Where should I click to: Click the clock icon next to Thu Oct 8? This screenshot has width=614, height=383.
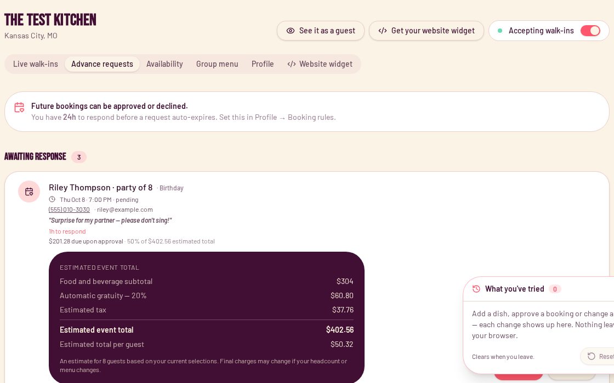(x=52, y=199)
